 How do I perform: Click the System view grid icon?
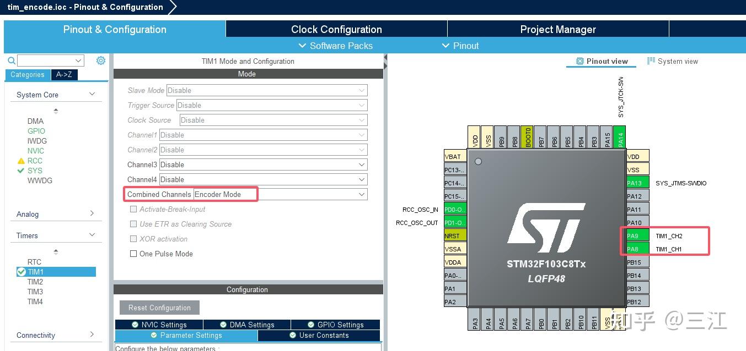(x=650, y=61)
